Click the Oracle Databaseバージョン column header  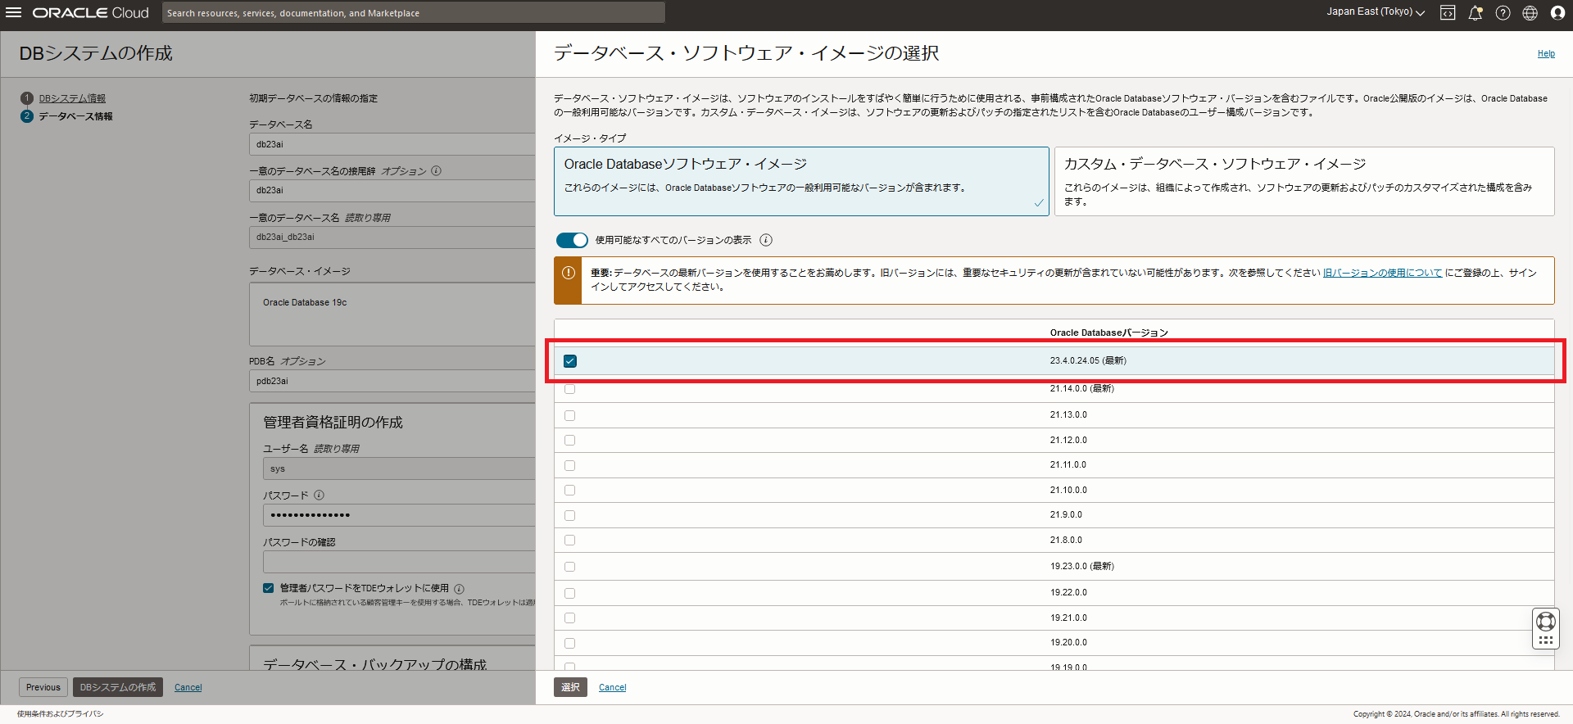point(1108,333)
